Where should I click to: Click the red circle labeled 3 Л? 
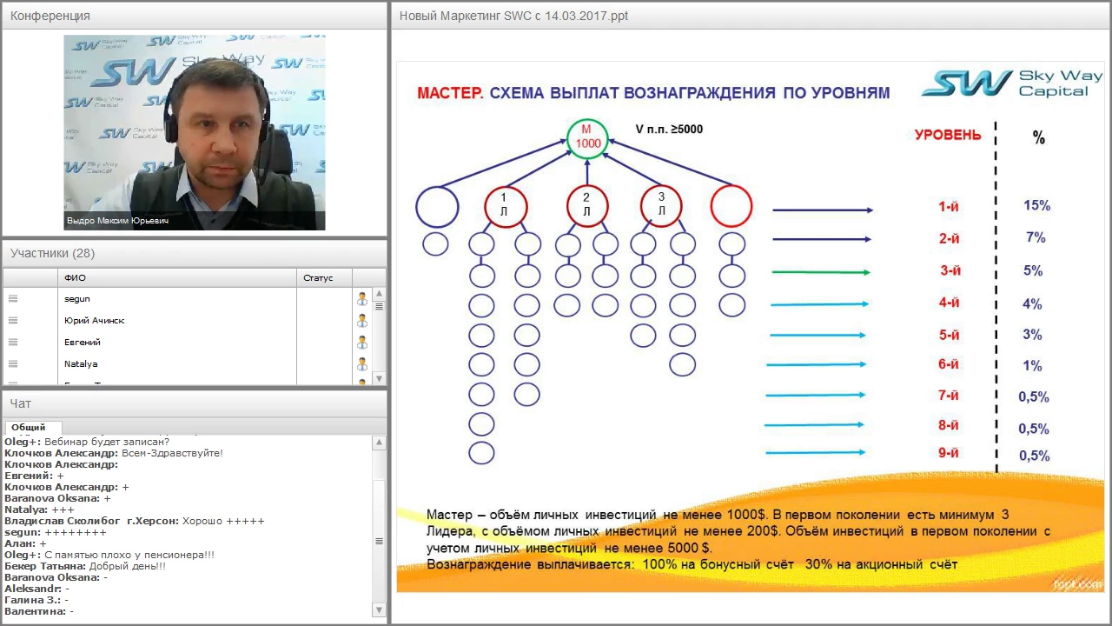661,207
